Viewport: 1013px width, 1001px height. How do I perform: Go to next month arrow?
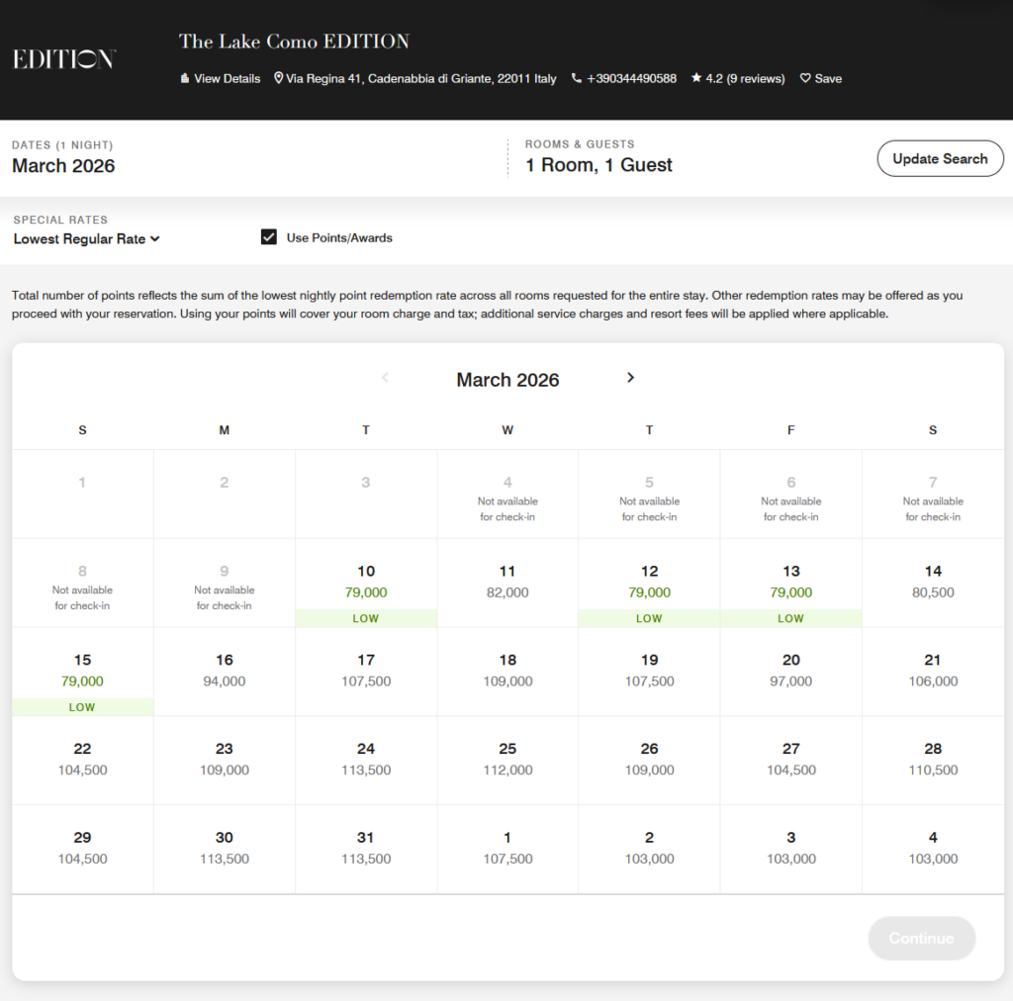point(631,378)
